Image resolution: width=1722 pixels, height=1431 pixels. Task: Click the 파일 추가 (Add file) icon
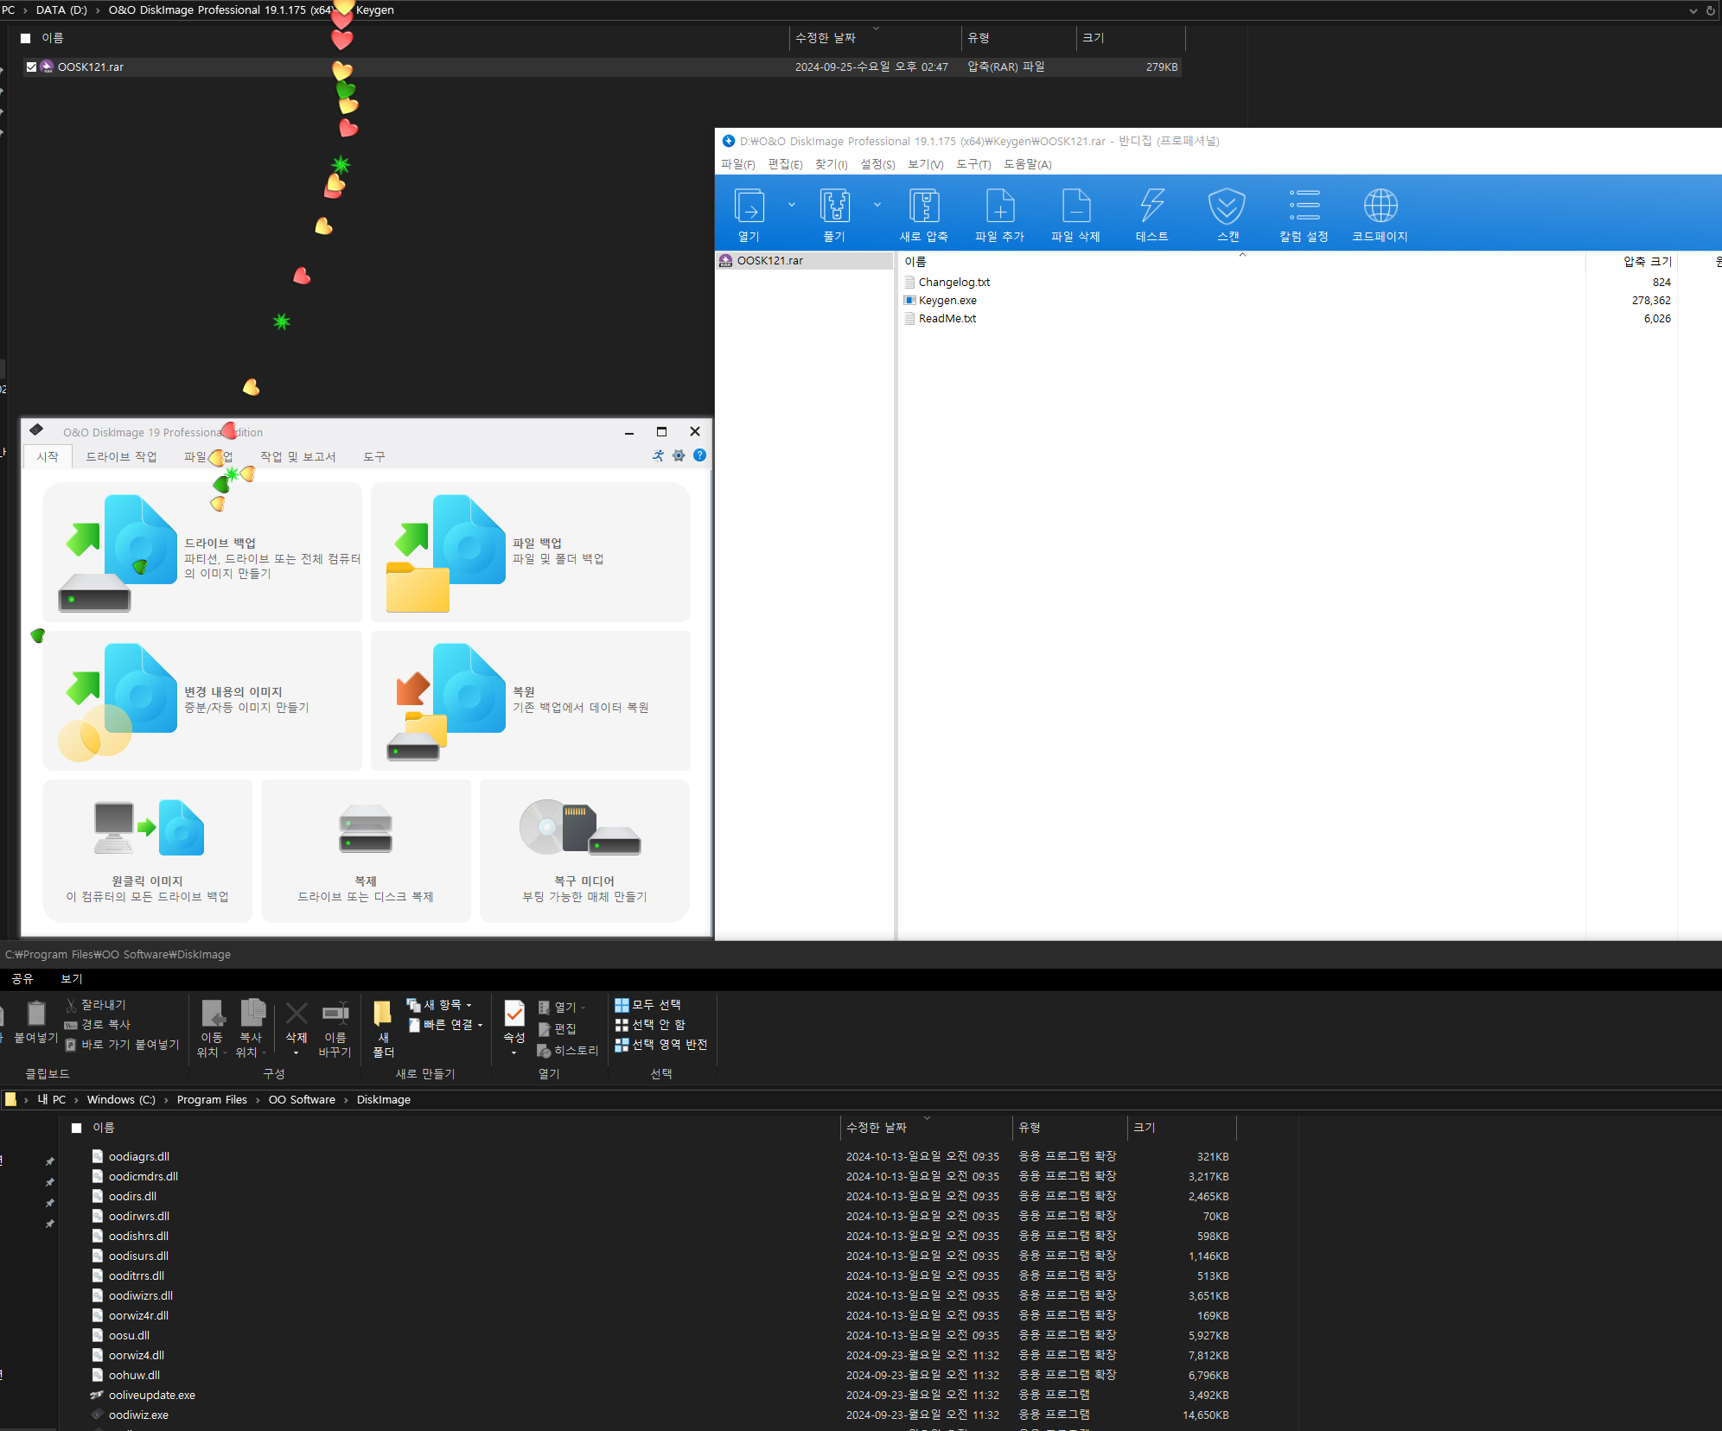(x=1000, y=207)
